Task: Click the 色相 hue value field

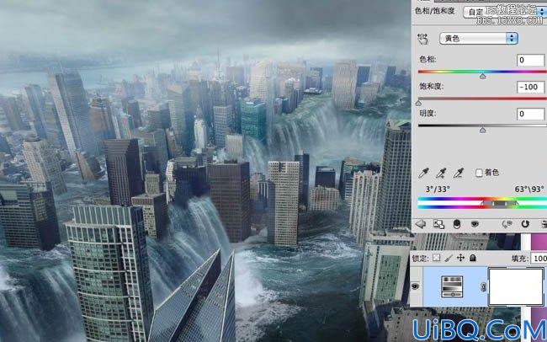Action: click(530, 60)
